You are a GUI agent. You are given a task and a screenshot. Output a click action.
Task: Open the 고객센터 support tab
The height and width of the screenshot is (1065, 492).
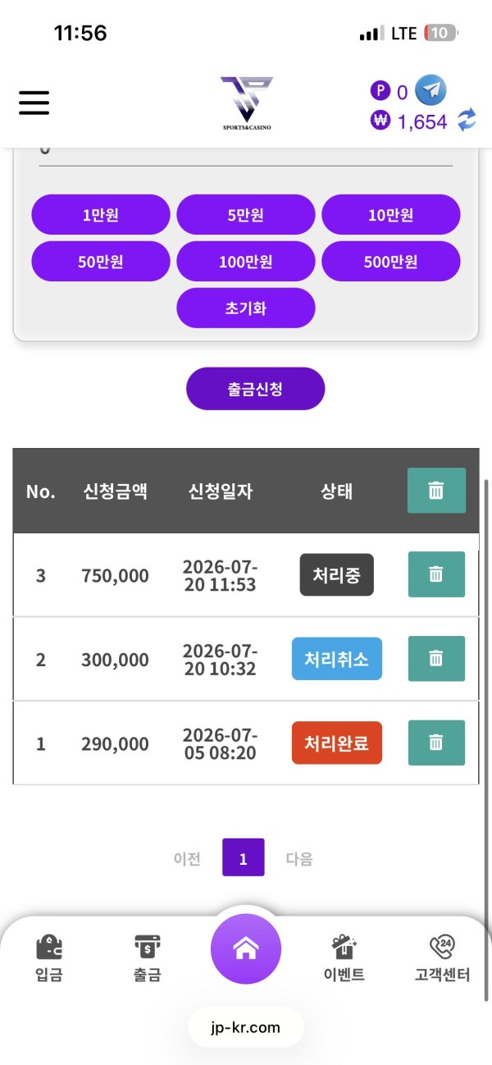pos(442,958)
